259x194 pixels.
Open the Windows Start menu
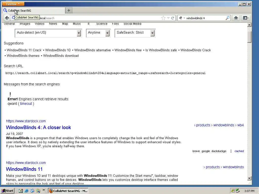(8, 191)
